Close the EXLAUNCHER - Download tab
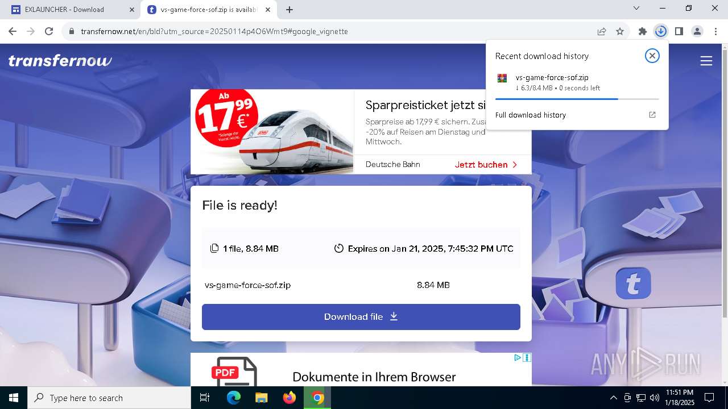728x409 pixels. point(132,9)
